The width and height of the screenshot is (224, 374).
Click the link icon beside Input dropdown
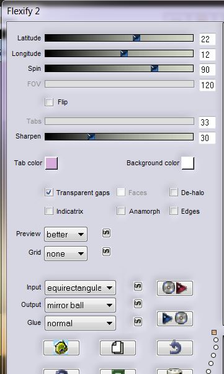(x=138, y=286)
